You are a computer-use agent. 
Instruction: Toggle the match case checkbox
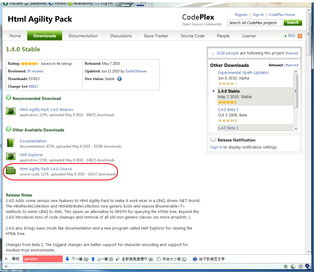pyautogui.click(x=159, y=259)
